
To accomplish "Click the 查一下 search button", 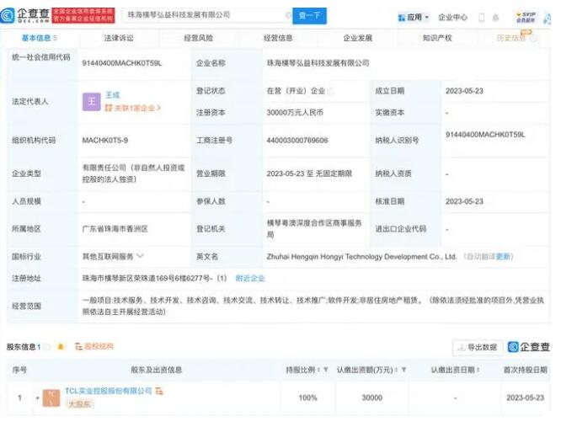I will pos(309,15).
